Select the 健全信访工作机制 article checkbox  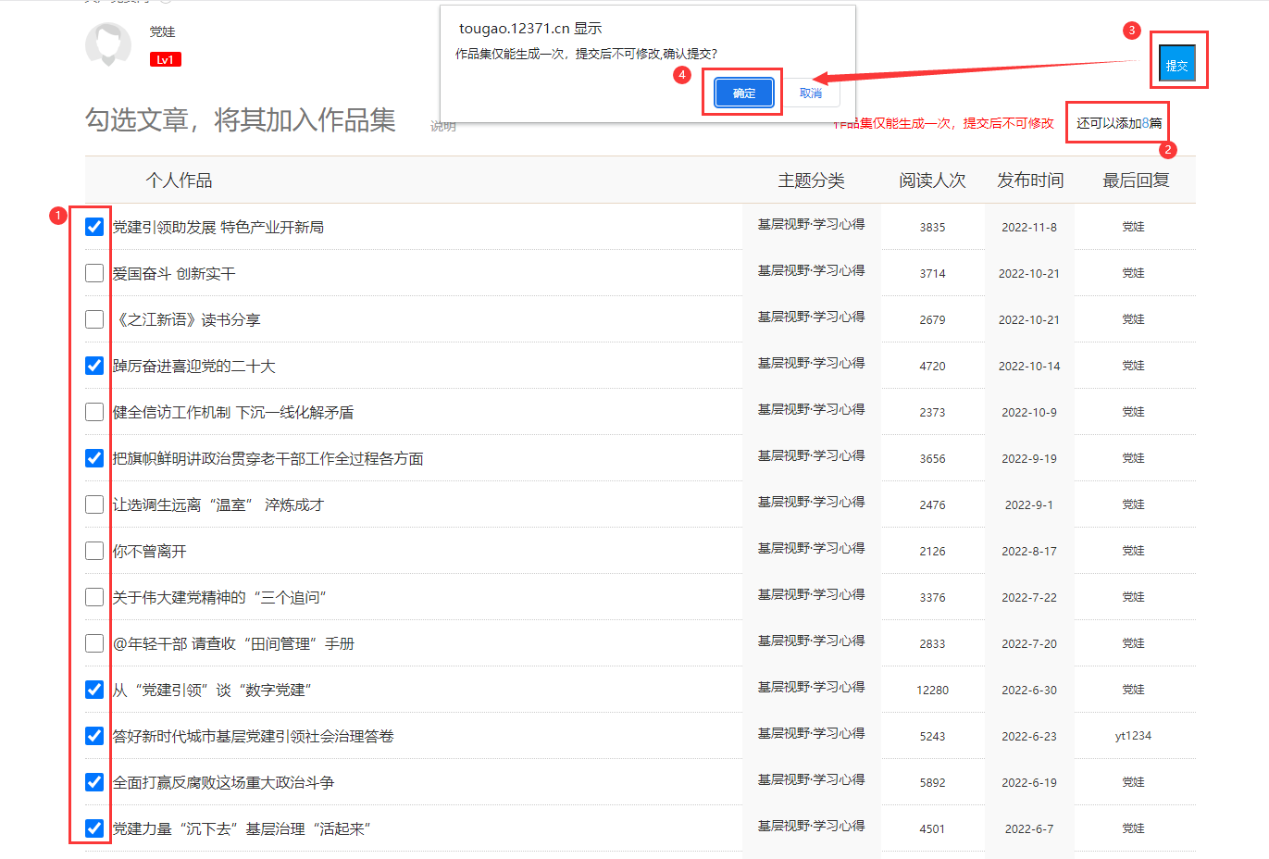(x=94, y=412)
